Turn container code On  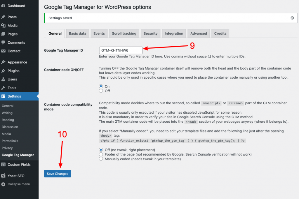tap(101, 86)
